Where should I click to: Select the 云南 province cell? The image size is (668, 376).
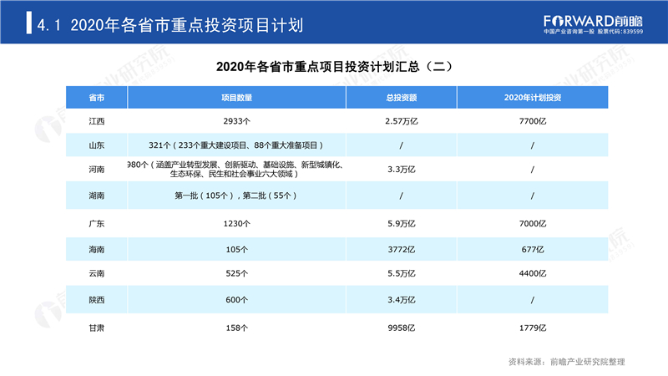[96, 273]
